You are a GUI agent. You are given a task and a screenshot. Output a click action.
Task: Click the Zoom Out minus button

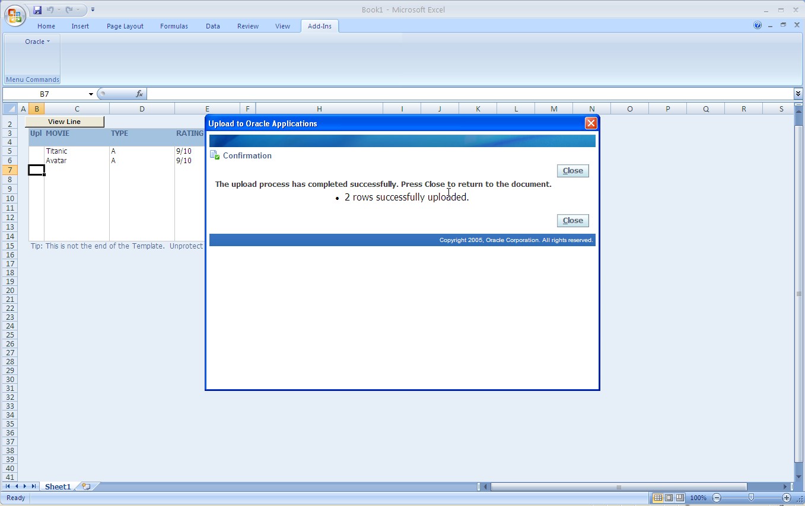coord(717,498)
